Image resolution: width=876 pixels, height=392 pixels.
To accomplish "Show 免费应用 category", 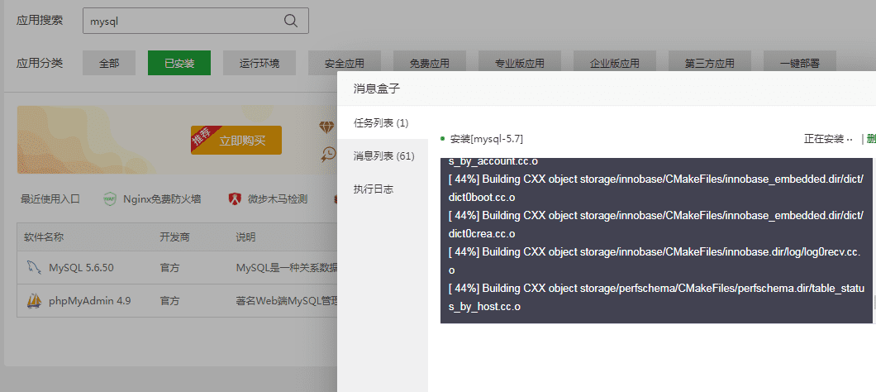I will (429, 63).
